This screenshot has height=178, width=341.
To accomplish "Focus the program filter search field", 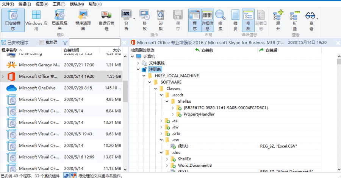I will (x=95, y=42).
